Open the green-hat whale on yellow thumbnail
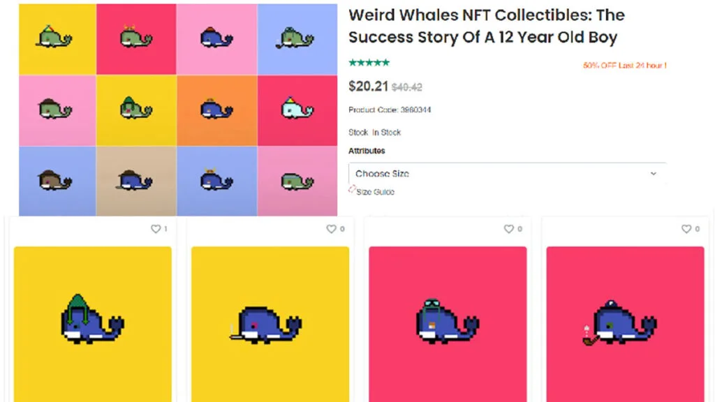This screenshot has width=715, height=402. (93, 324)
